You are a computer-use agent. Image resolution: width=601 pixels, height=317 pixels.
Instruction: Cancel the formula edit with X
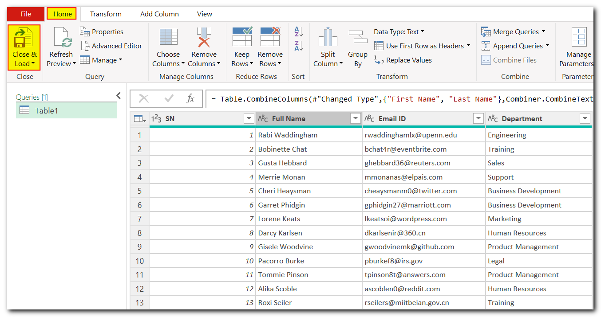[x=144, y=99]
